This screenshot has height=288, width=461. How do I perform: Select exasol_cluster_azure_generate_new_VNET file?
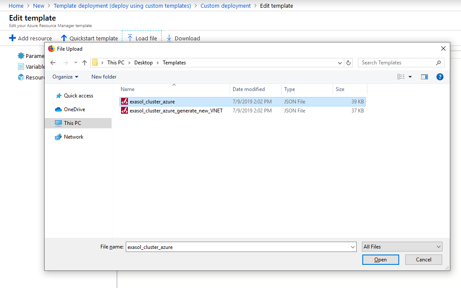[x=176, y=111]
